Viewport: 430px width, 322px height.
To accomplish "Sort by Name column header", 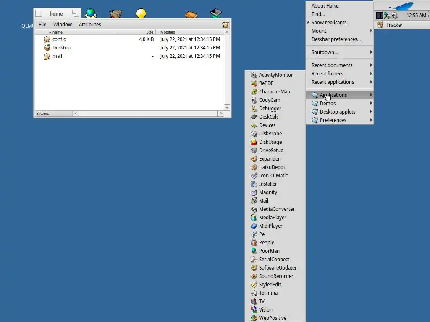I will click(81, 32).
